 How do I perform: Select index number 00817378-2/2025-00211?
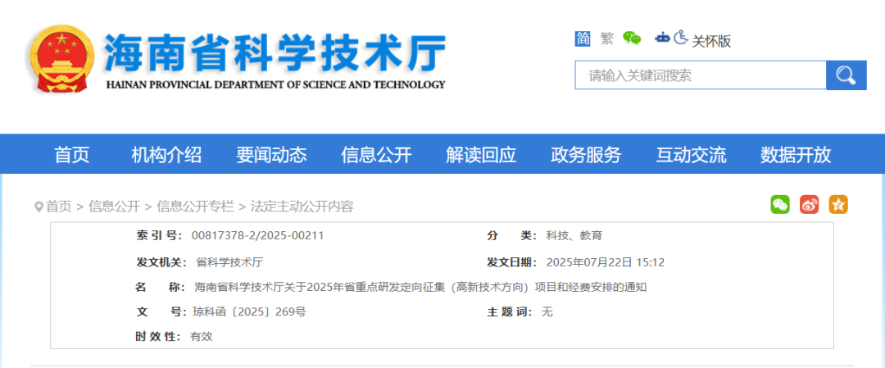click(258, 235)
